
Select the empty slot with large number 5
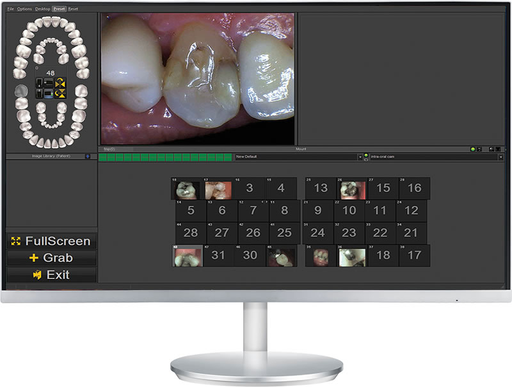[x=191, y=211]
